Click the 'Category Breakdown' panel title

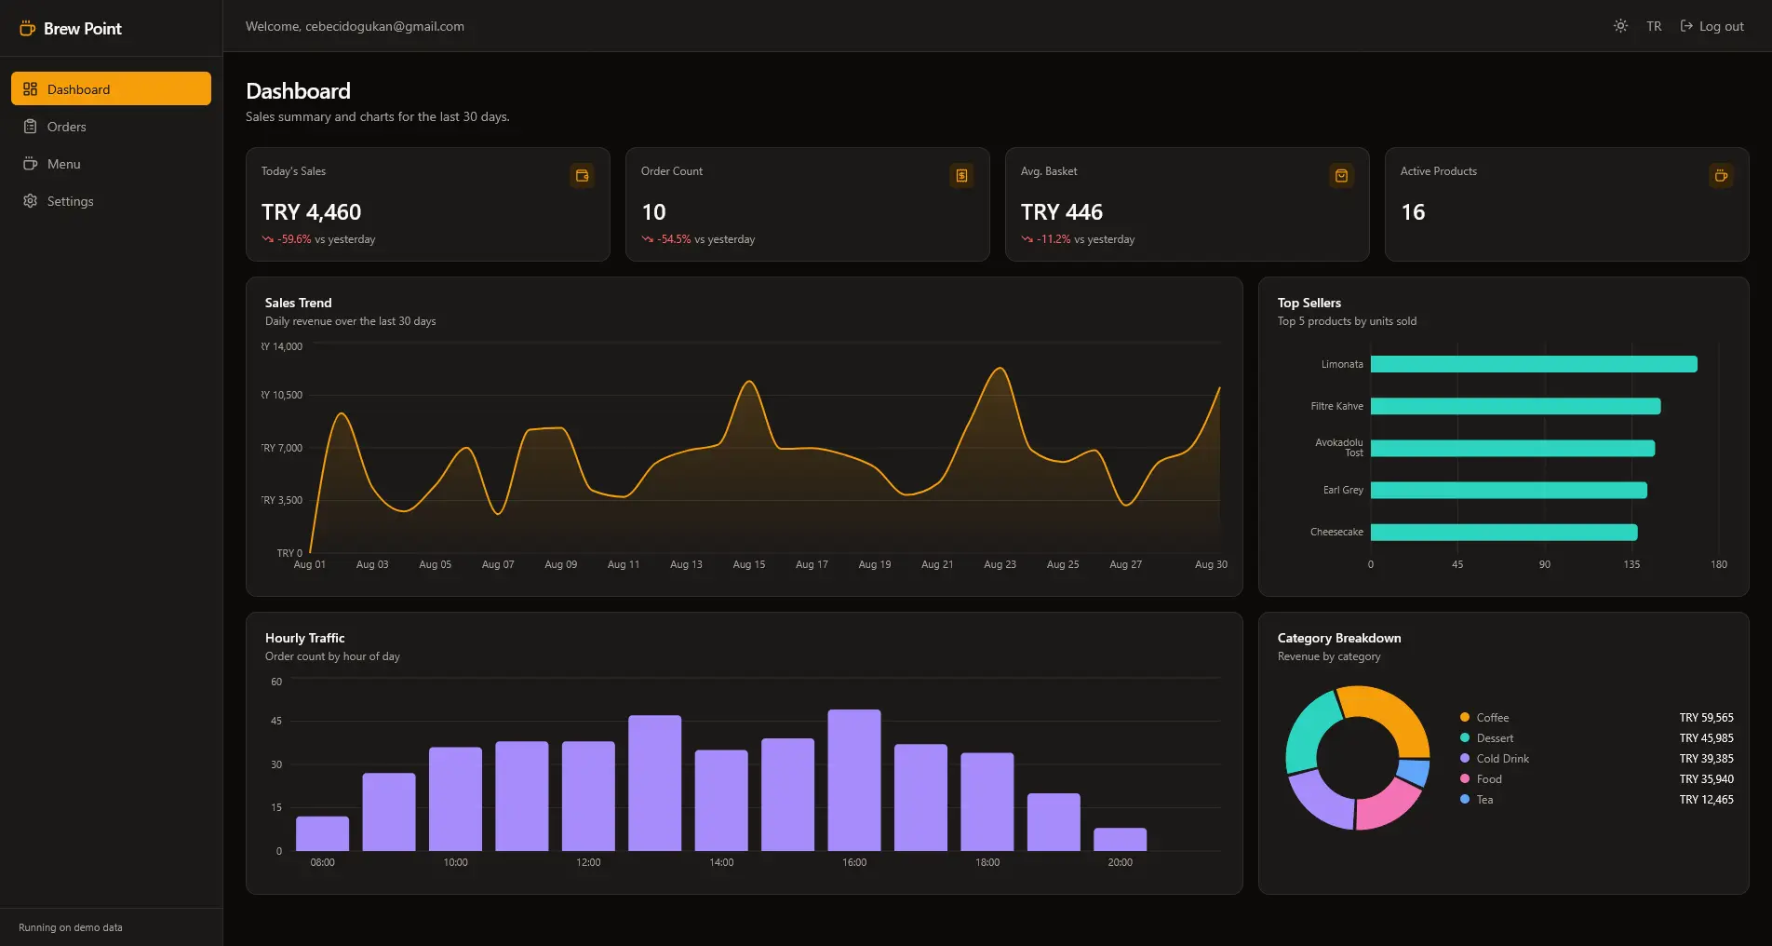[x=1339, y=638]
